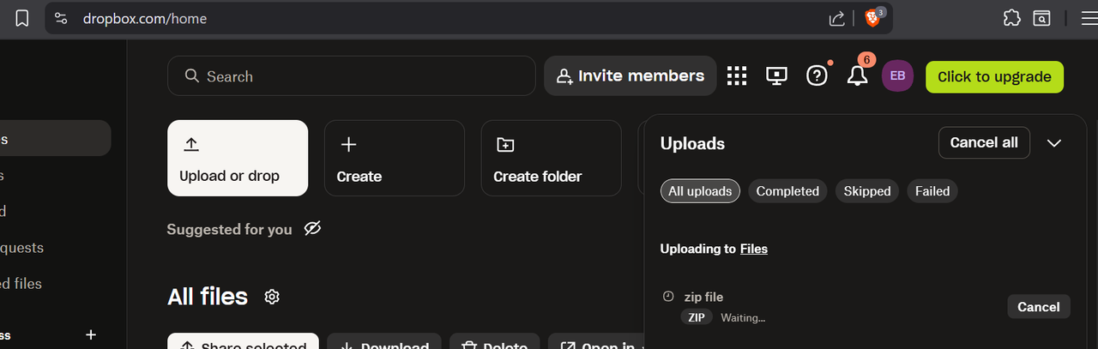Click the Create folder card

coord(552,158)
